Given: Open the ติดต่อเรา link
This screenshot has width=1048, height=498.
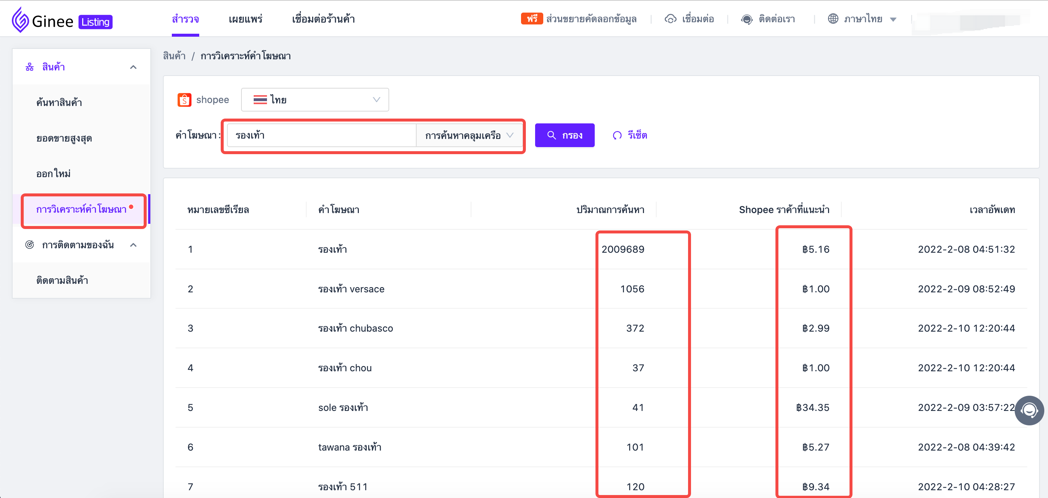Looking at the screenshot, I should 777,19.
